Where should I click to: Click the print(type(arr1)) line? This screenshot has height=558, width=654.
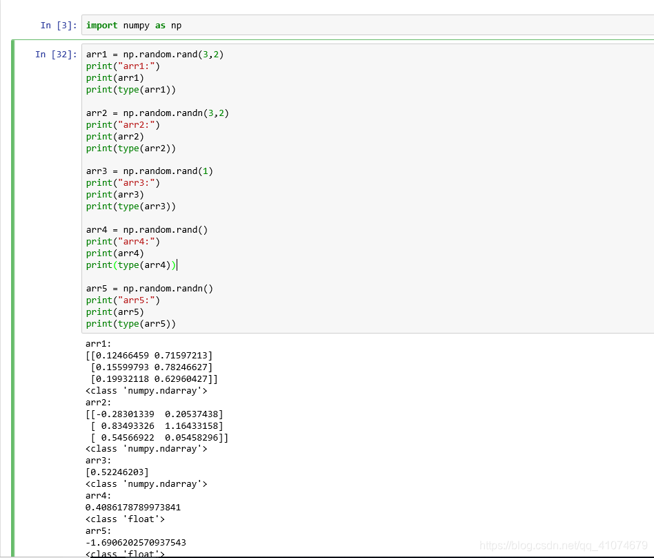click(131, 89)
